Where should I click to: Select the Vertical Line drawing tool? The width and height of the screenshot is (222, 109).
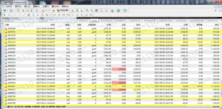(15, 15)
